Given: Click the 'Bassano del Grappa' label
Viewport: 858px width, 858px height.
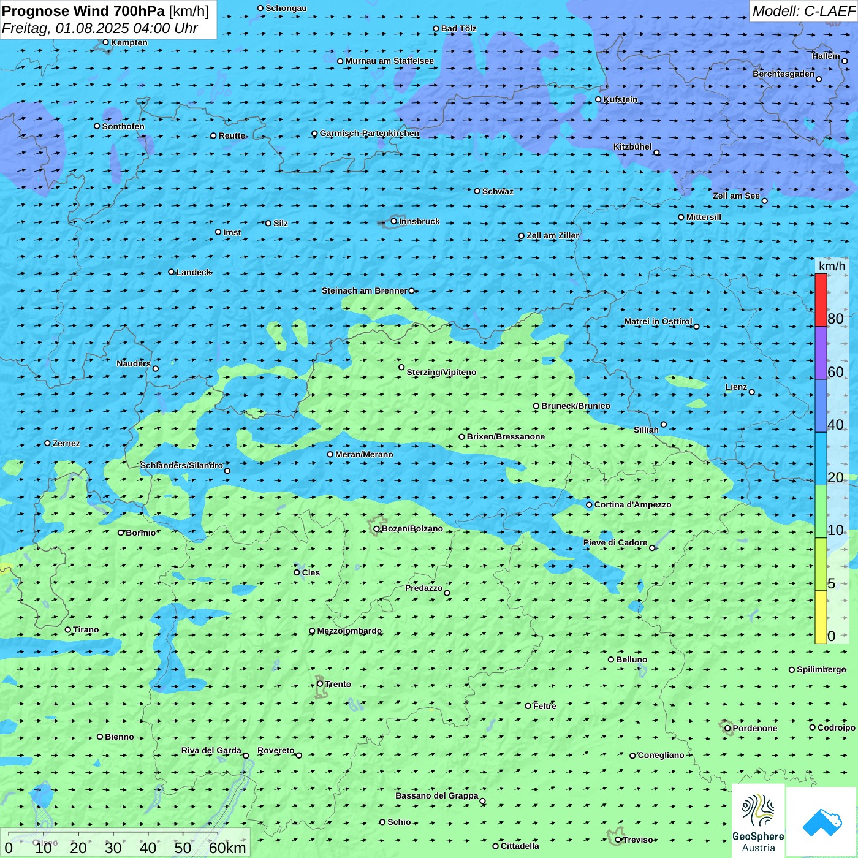Looking at the screenshot, I should [x=437, y=795].
